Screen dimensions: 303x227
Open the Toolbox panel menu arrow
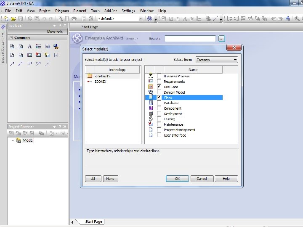click(x=54, y=26)
